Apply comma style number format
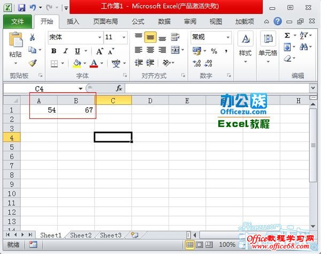 (226, 51)
